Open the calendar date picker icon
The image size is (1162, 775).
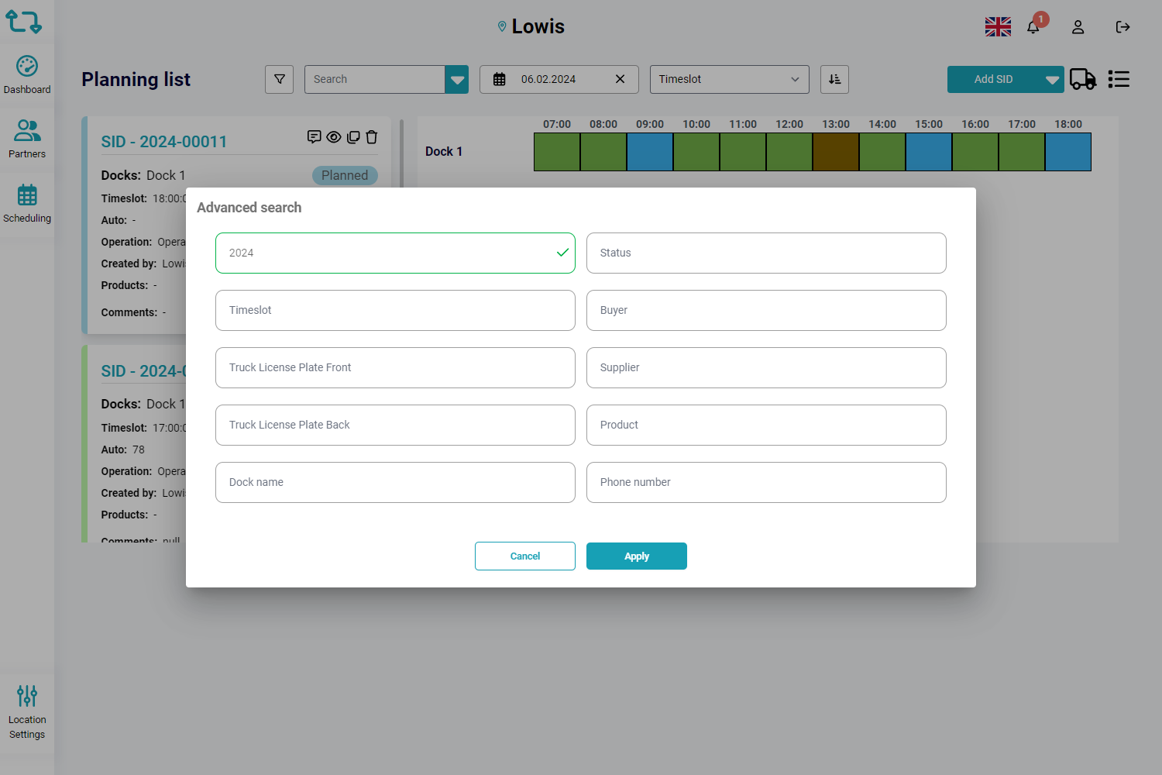500,79
